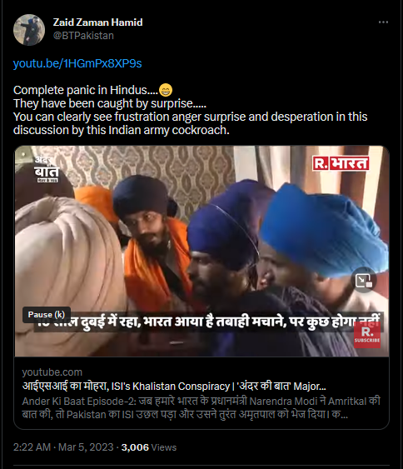This screenshot has width=403, height=469.
Task: Open the 'ISI's Khalistan Conspiracy' card title
Action: tap(174, 387)
